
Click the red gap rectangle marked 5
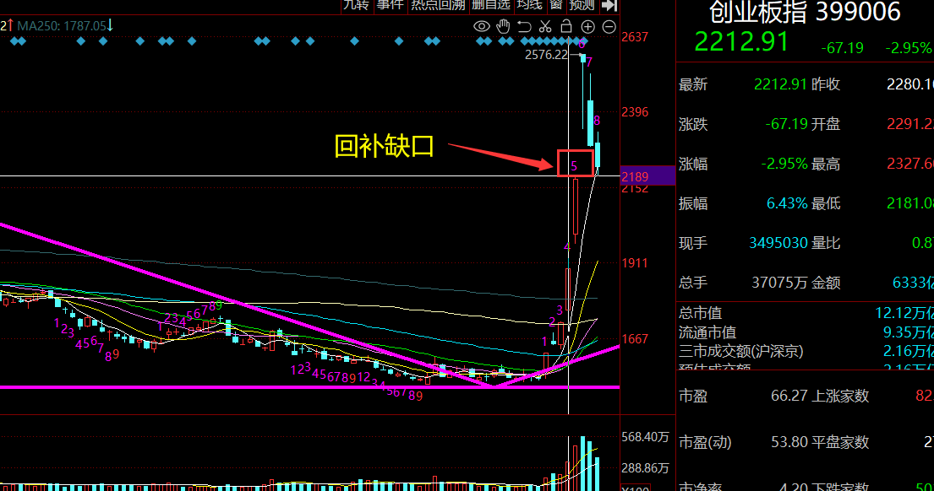(575, 163)
